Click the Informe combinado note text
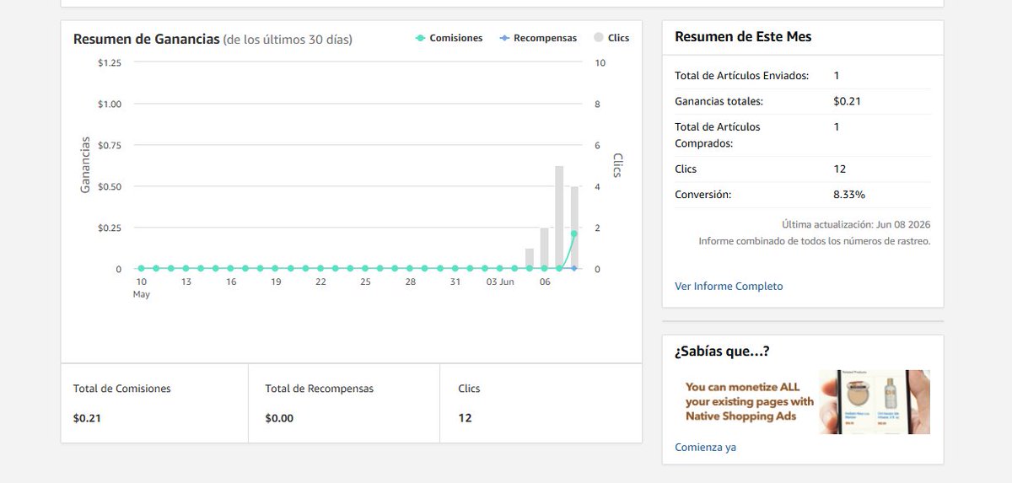The width and height of the screenshot is (1012, 483). pos(815,241)
